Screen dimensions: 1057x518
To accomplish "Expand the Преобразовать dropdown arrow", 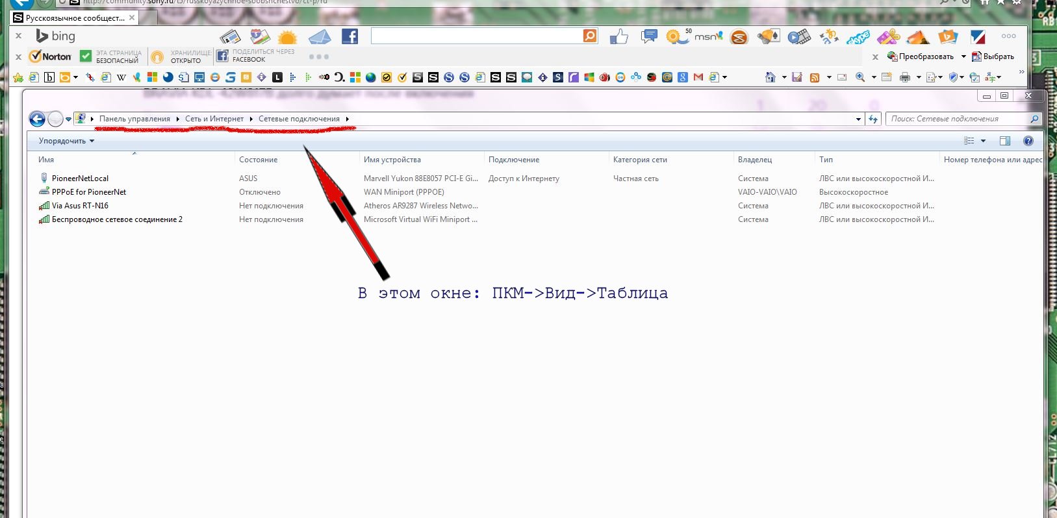I will 963,56.
